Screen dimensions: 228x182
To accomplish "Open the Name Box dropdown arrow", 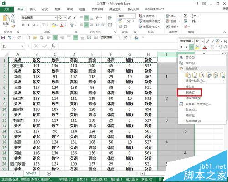I will point(22,46).
